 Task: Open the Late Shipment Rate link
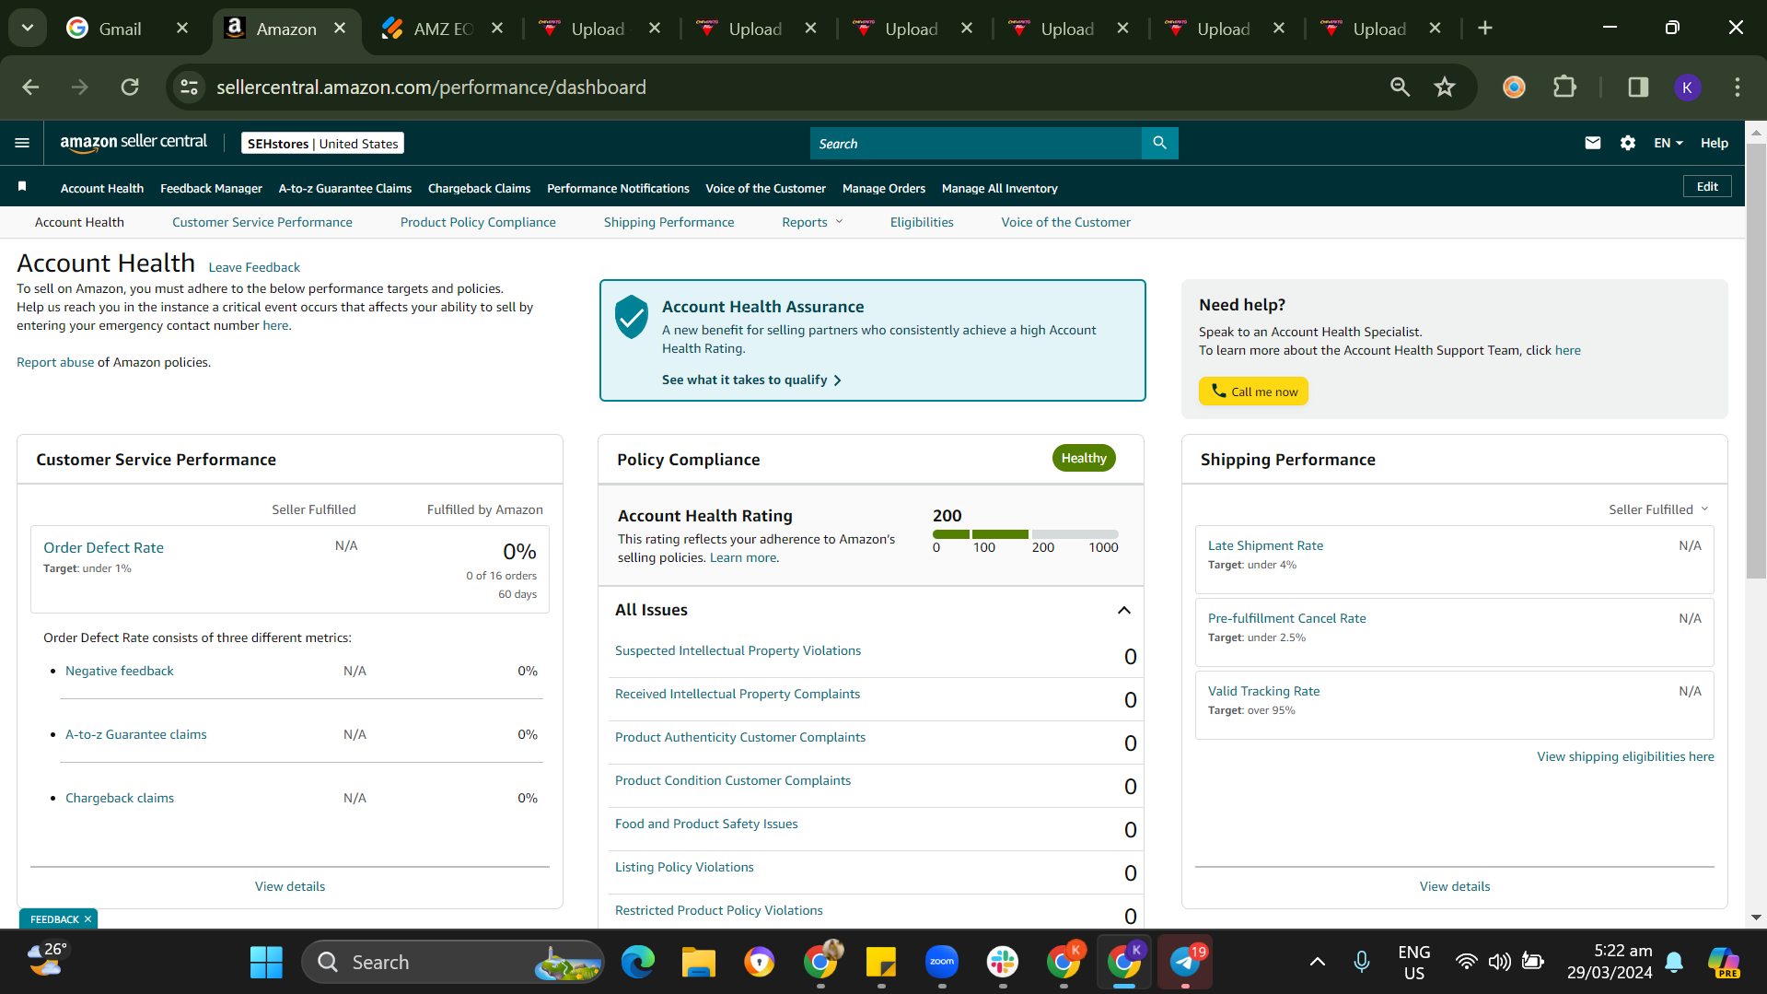1265,545
